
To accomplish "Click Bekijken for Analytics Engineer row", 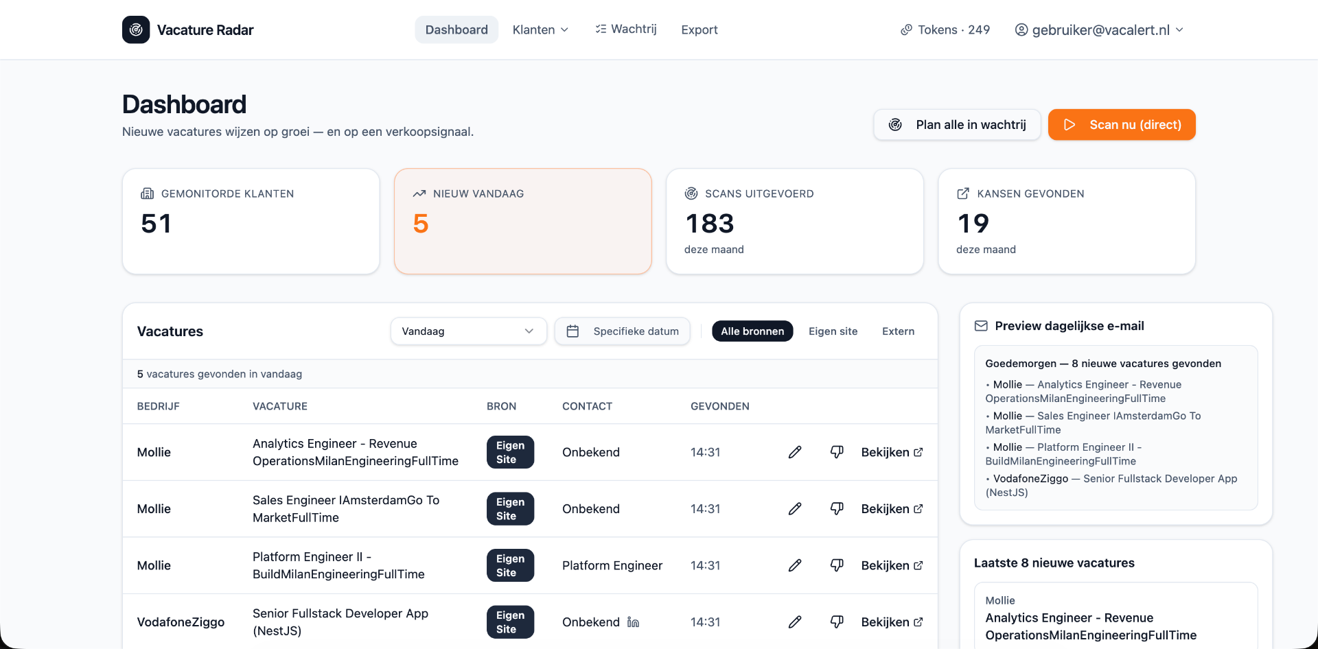I will [892, 452].
